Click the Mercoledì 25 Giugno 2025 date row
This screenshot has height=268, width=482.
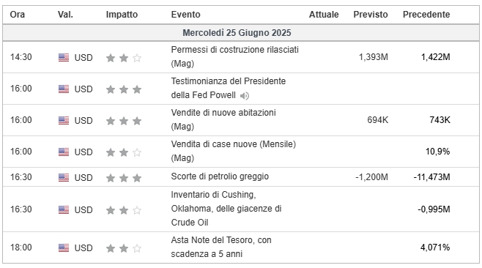coord(241,33)
